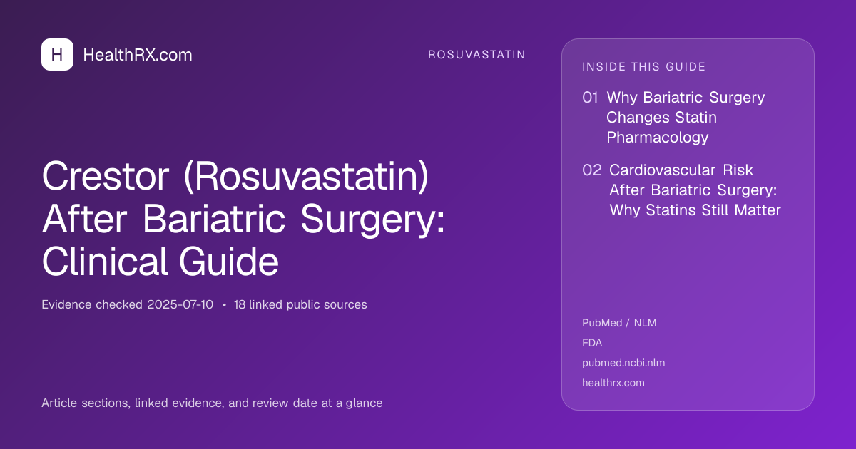Click the healthrx.com source domain in panel

613,383
